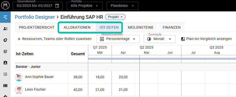Screen dimensions: 236x97
Task: Expand the Monat zoom level dropdown
Action: click(x=160, y=39)
